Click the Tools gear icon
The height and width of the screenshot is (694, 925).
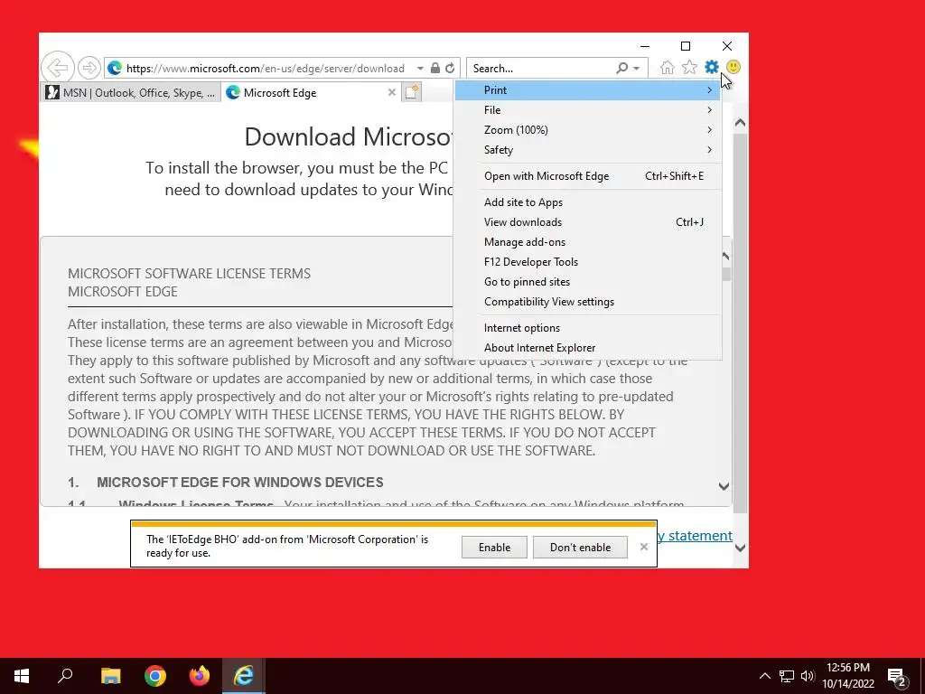[x=712, y=67]
